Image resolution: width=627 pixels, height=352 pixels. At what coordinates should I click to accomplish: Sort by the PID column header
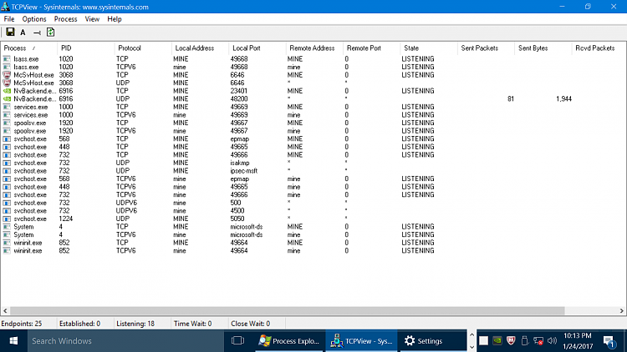[x=86, y=48]
